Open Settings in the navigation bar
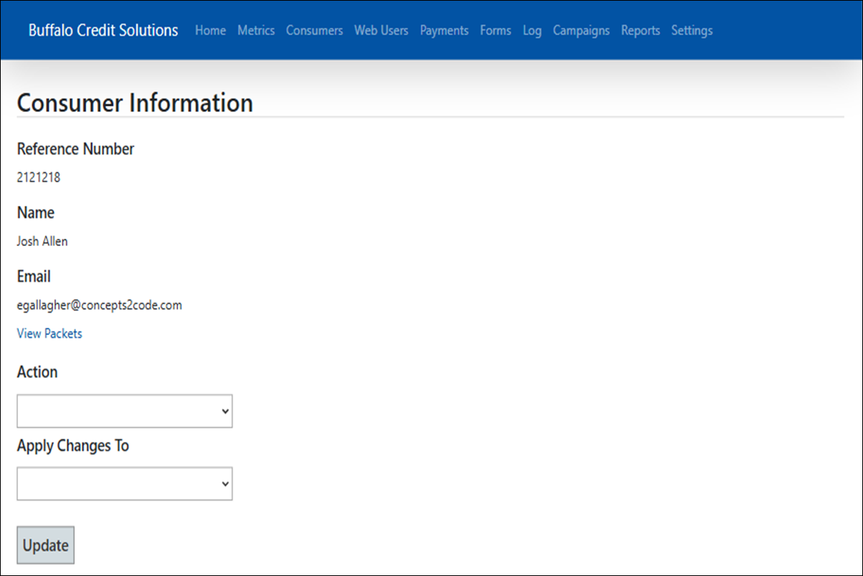Image resolution: width=863 pixels, height=576 pixels. point(692,31)
